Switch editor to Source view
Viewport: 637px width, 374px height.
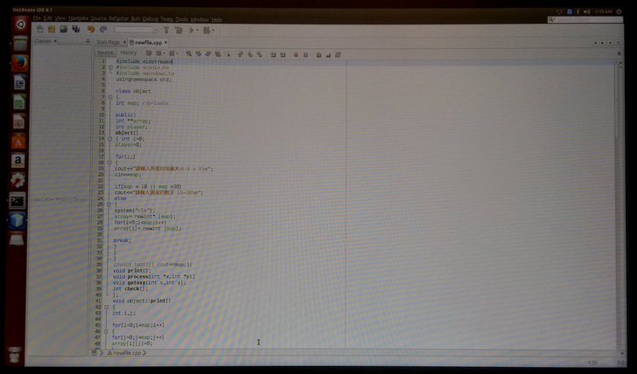click(x=105, y=52)
